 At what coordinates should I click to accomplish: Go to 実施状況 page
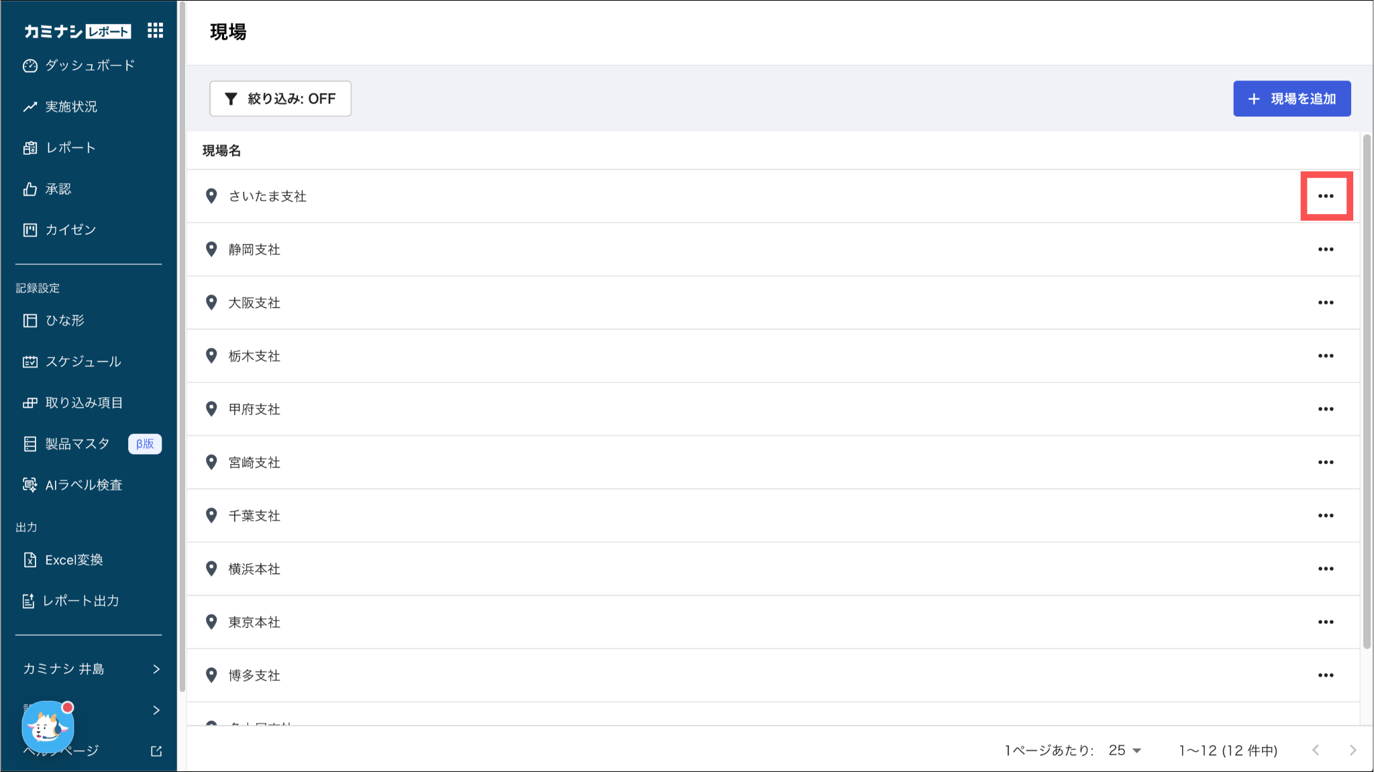click(x=70, y=107)
